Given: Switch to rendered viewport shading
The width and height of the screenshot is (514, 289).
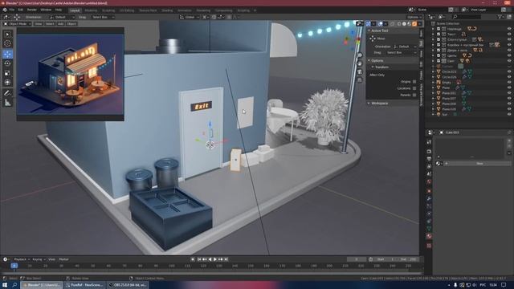Looking at the screenshot, I should (x=414, y=24).
